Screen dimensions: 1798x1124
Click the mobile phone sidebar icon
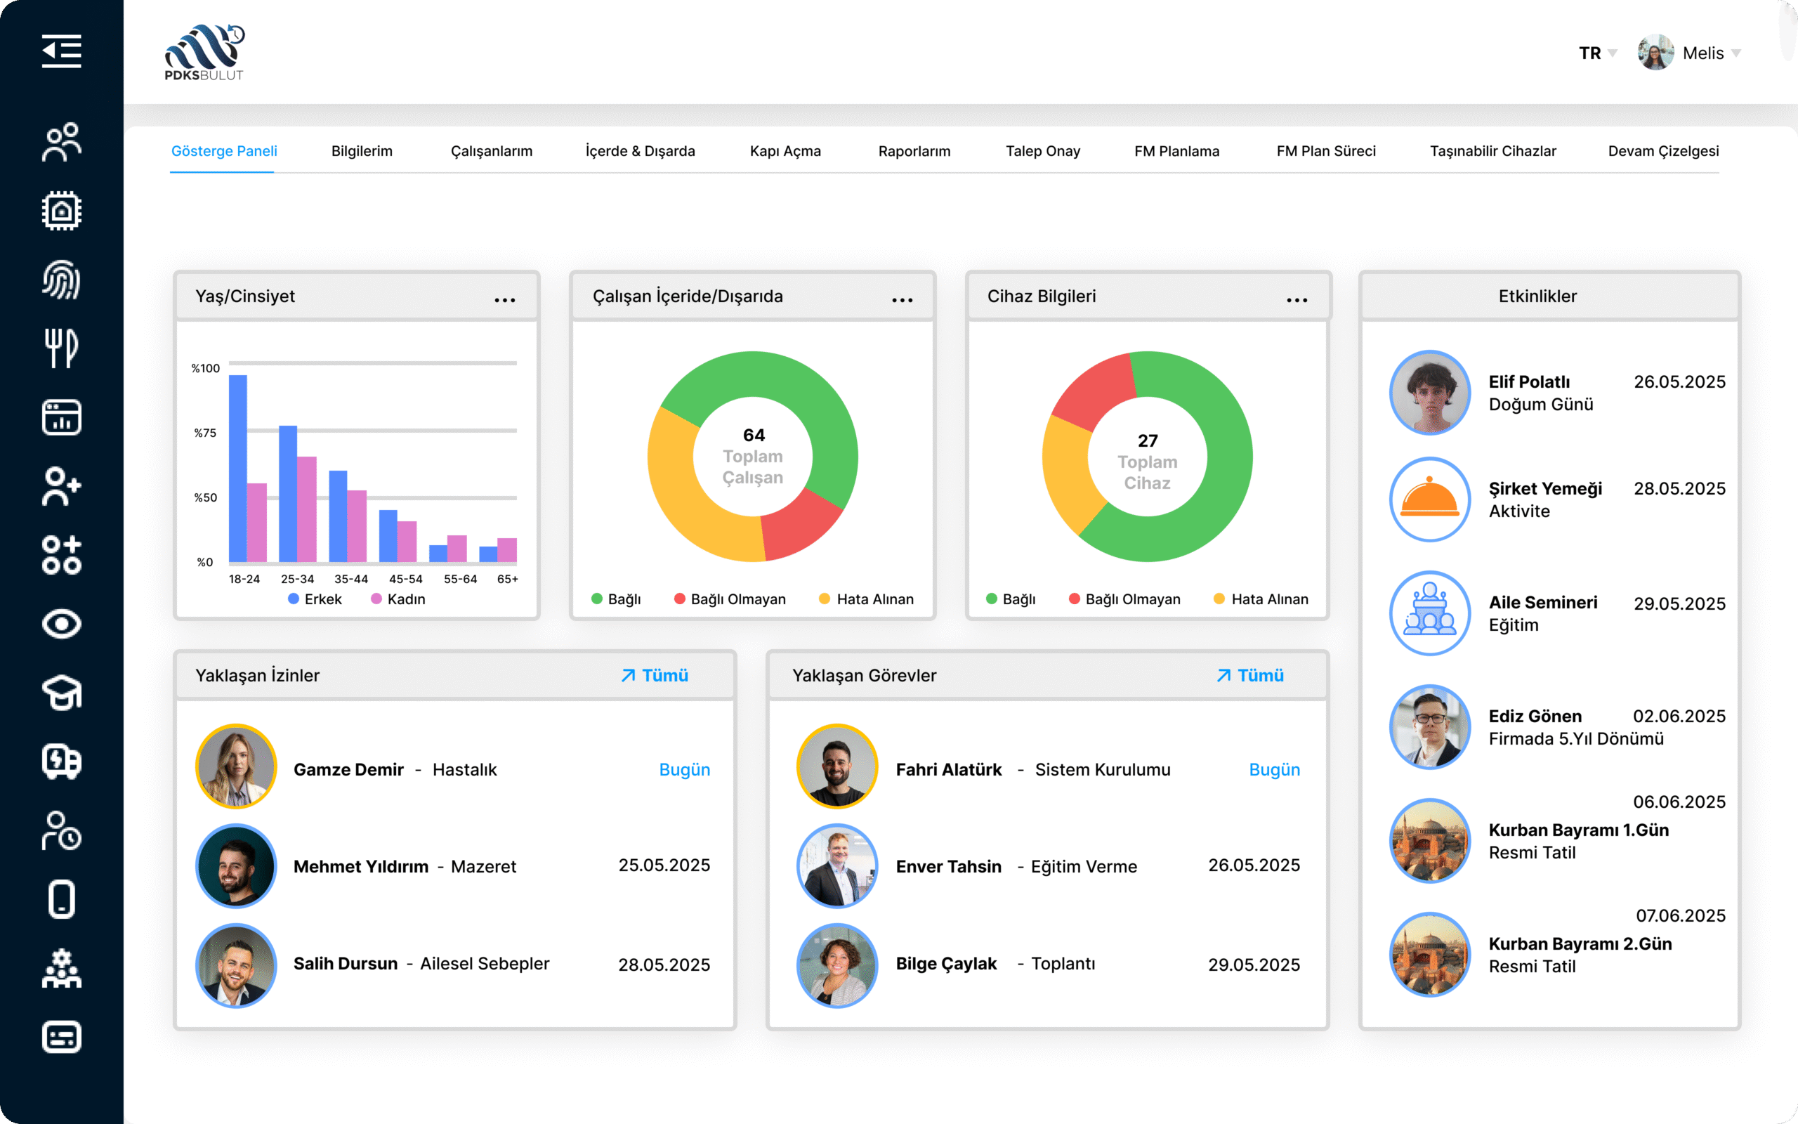pyautogui.click(x=61, y=899)
